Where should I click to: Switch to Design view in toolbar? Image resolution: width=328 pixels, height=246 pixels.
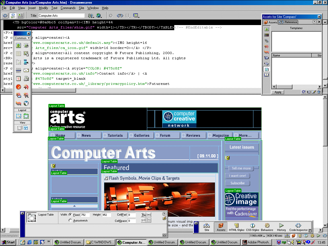(x=20, y=15)
